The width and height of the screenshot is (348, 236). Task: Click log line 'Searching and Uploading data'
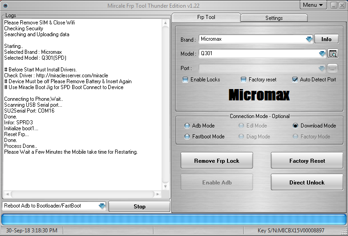point(37,34)
